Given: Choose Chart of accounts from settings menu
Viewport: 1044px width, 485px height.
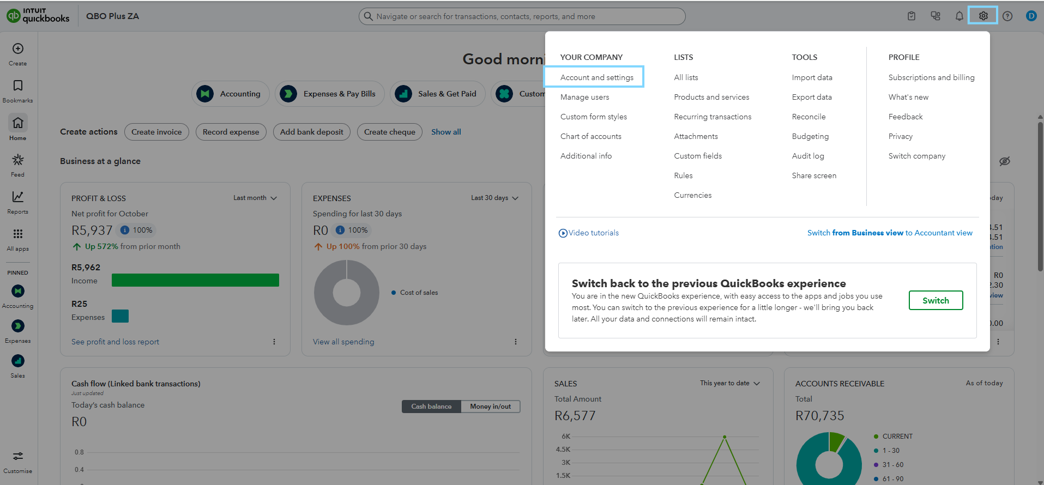Looking at the screenshot, I should (590, 136).
